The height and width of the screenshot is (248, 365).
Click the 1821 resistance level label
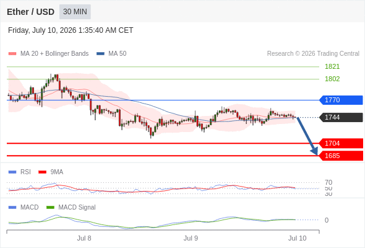[332, 66]
